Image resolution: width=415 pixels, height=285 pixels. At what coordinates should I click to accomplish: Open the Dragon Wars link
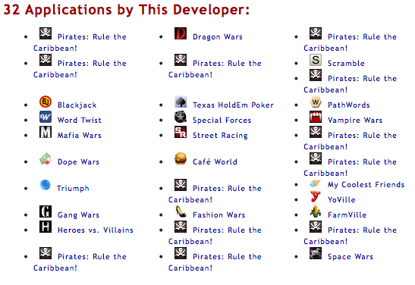(218, 37)
